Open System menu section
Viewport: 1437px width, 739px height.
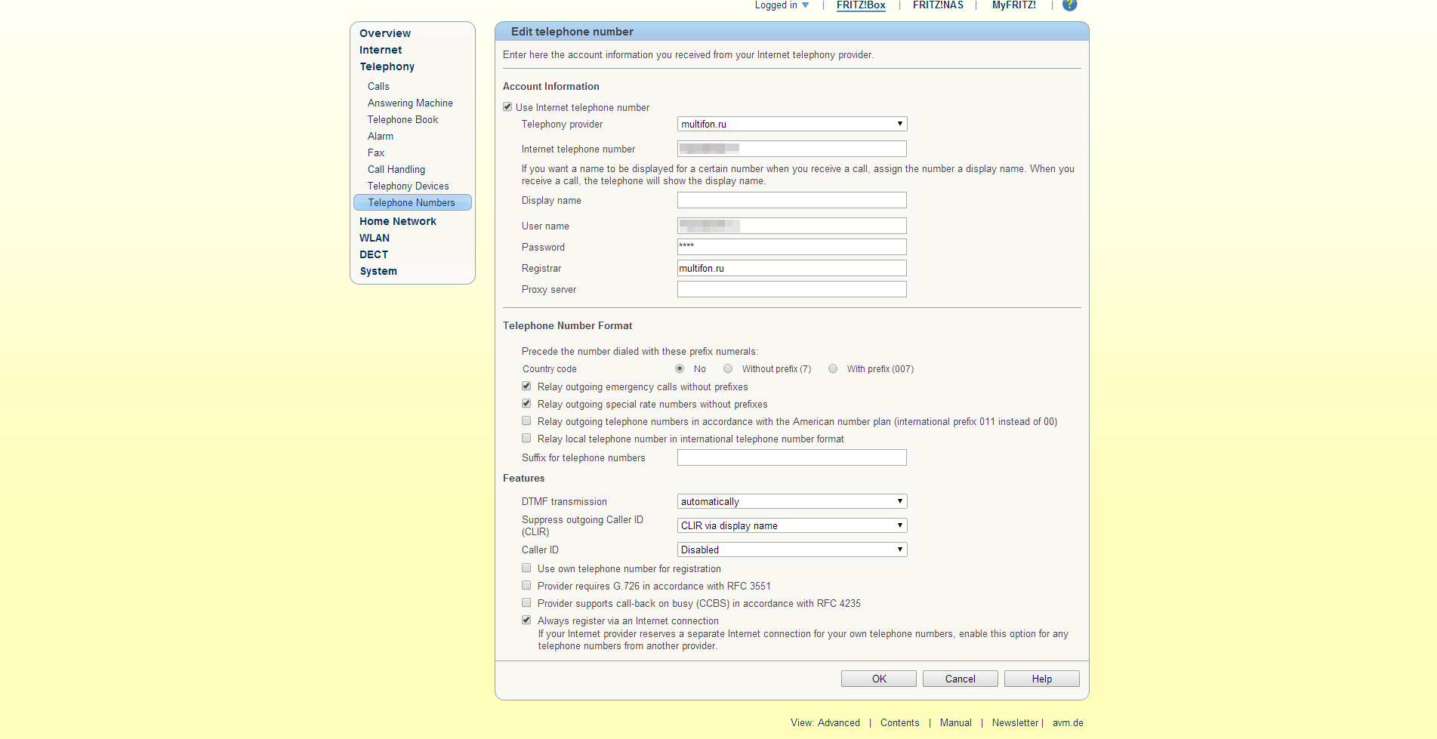tap(378, 271)
